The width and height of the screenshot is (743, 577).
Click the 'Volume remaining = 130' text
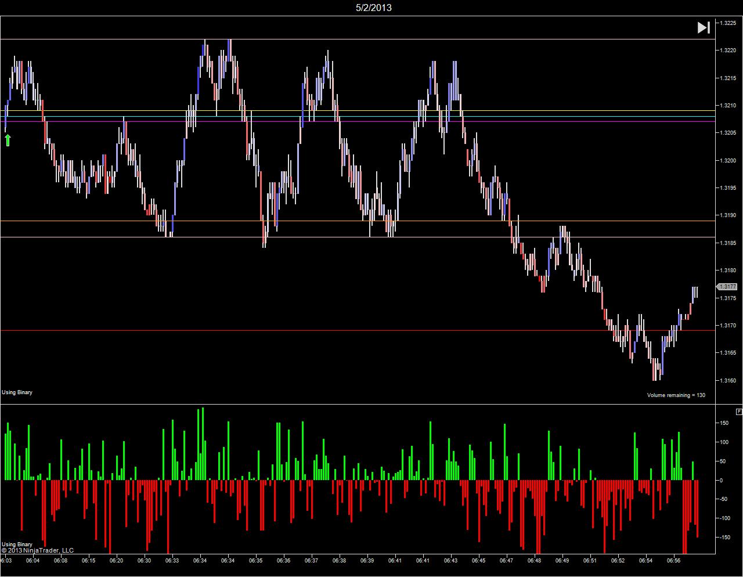(x=676, y=395)
